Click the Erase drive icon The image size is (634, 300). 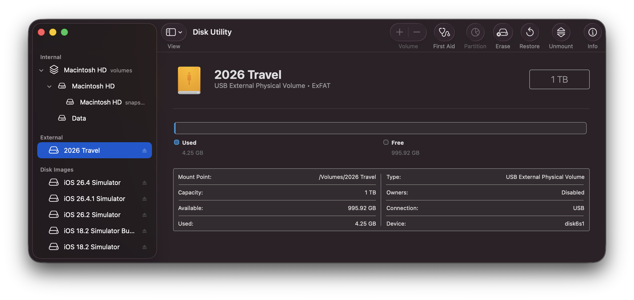[x=503, y=32]
